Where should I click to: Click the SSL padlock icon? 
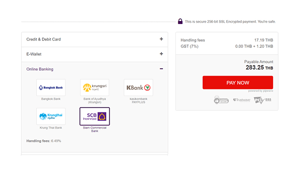(180, 21)
